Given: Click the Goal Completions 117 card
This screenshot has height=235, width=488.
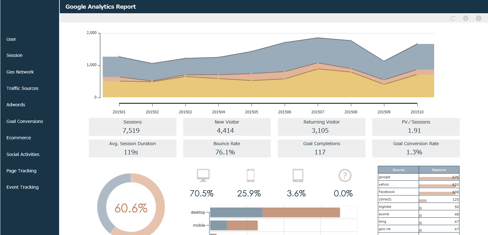Looking at the screenshot, I should 322,149.
